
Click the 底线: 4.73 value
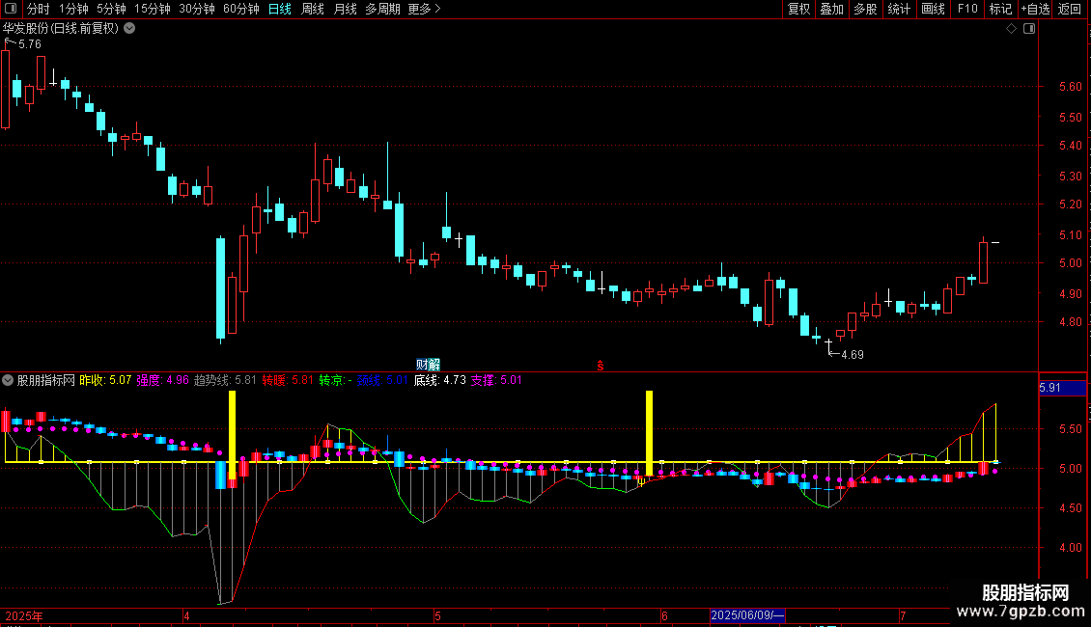(439, 380)
